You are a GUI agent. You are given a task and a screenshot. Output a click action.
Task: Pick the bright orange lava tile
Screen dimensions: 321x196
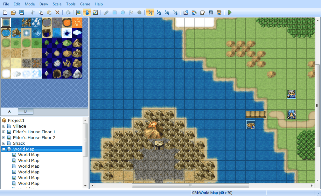pyautogui.click(x=77, y=23)
